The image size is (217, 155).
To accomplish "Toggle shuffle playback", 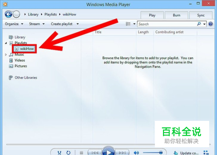I will point(60,153).
